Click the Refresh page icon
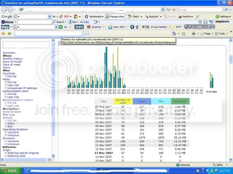The height and width of the screenshot is (174, 233). point(168,10)
